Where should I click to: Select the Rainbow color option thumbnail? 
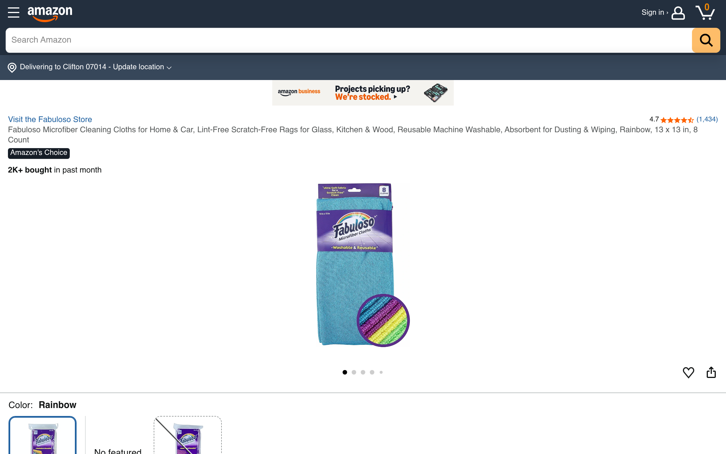click(43, 435)
